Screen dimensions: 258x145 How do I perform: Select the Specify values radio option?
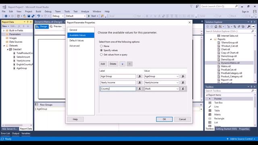click(101, 50)
